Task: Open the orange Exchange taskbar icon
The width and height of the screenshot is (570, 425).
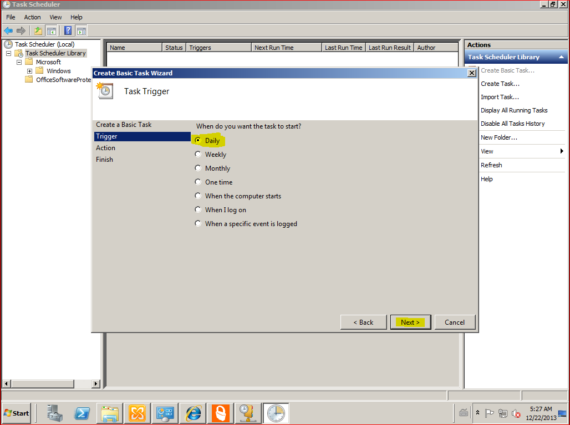Action: pos(138,413)
